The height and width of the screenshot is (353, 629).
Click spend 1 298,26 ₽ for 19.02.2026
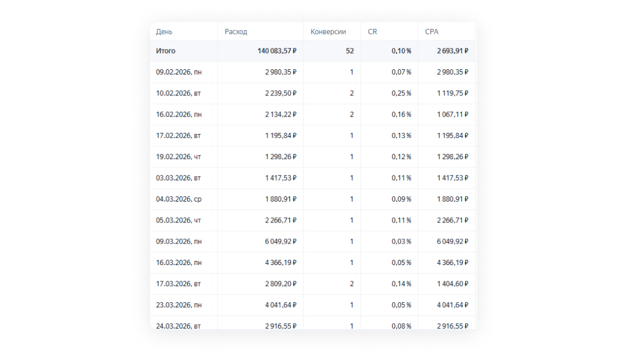[281, 157]
